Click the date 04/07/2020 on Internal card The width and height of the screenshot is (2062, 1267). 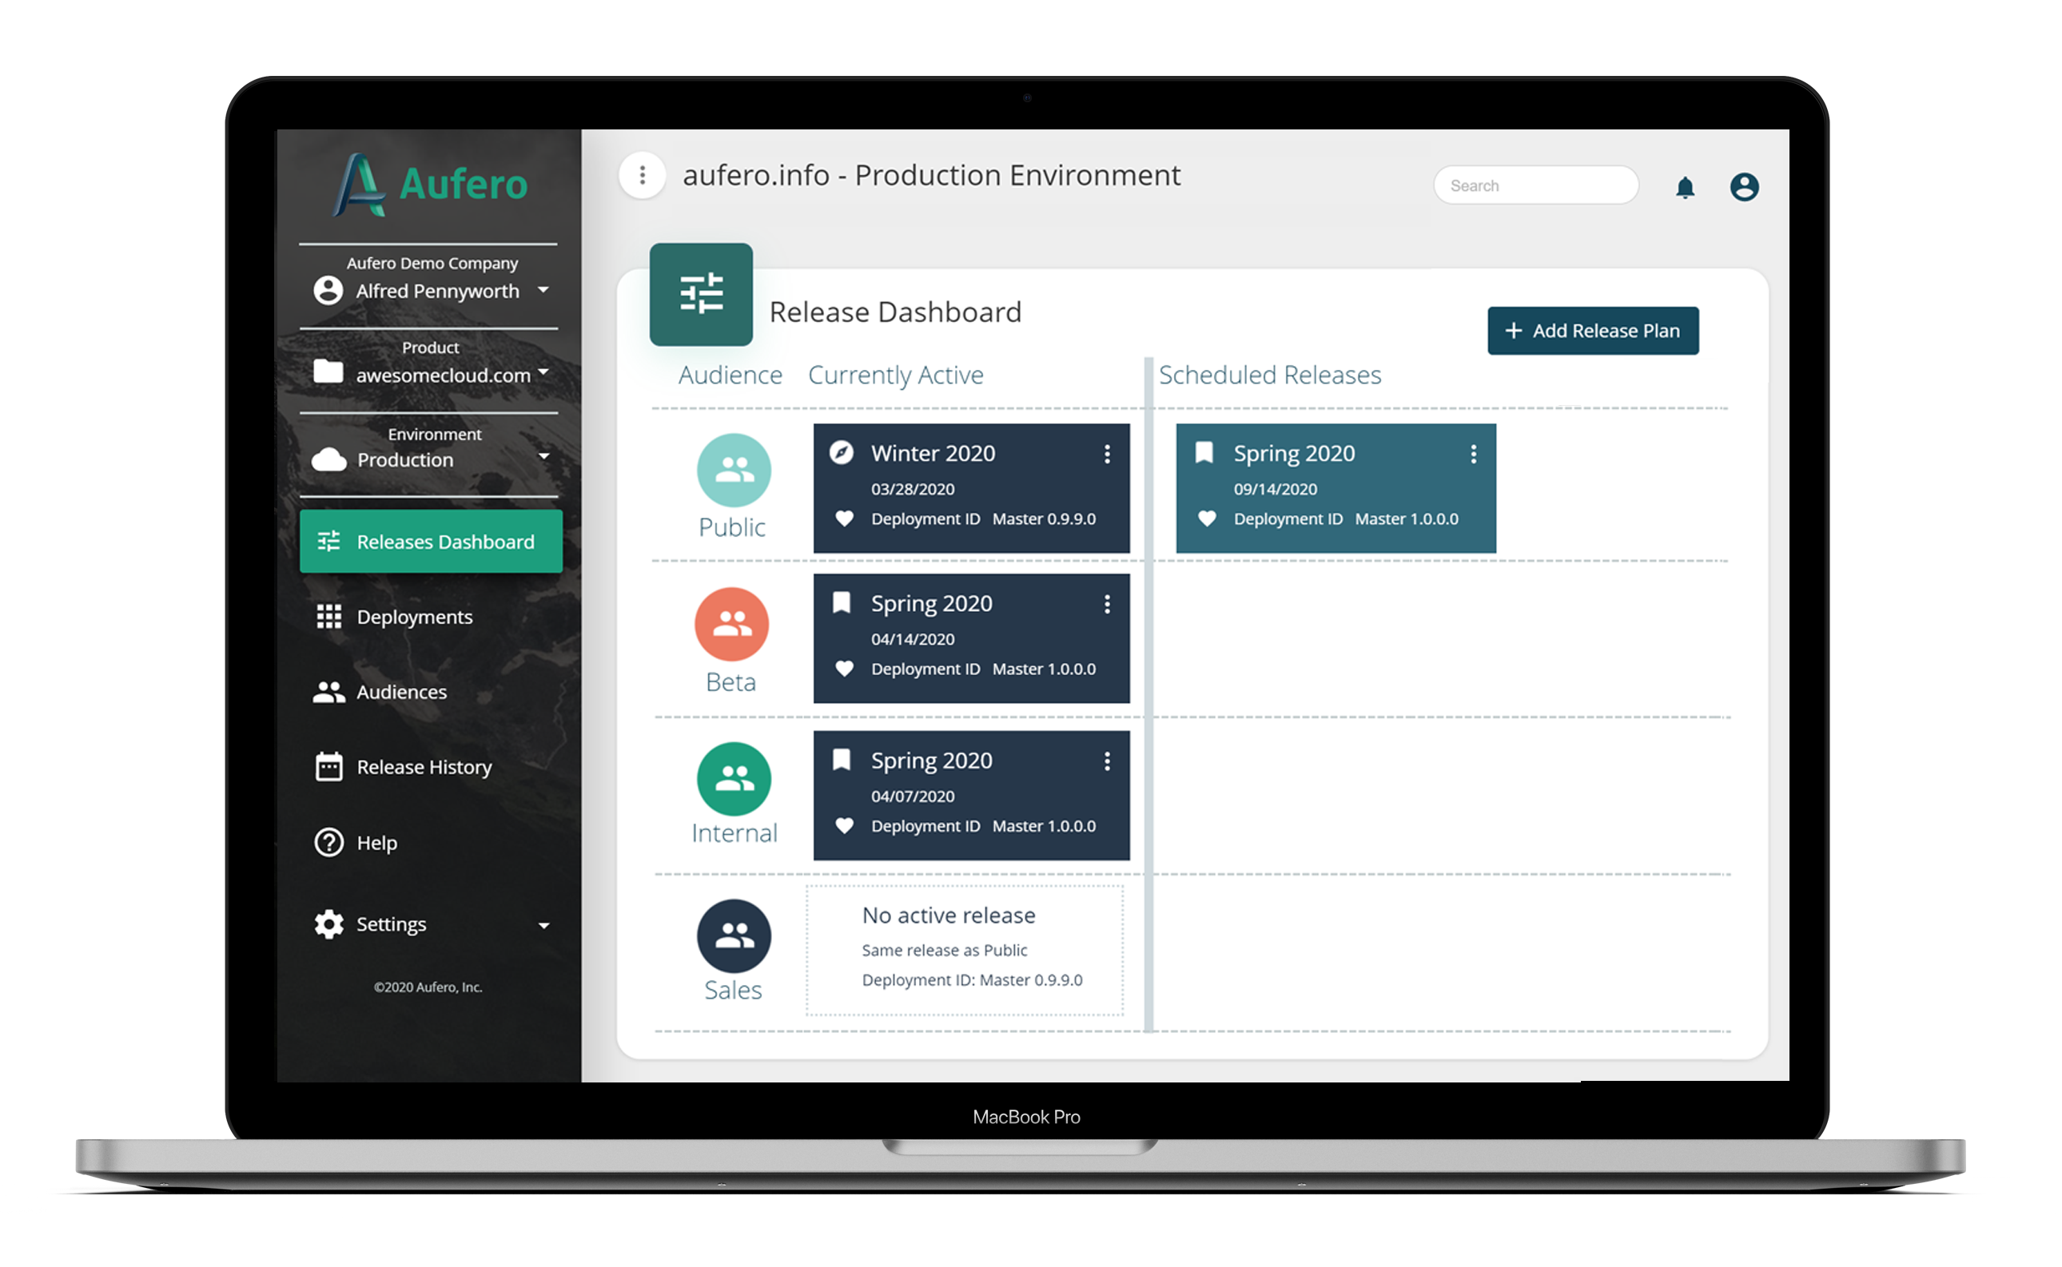click(x=914, y=797)
